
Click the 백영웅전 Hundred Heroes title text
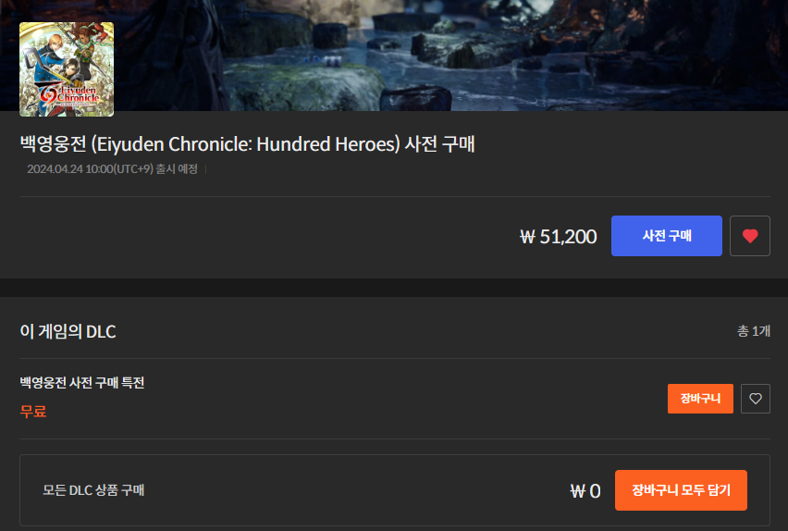(x=247, y=144)
